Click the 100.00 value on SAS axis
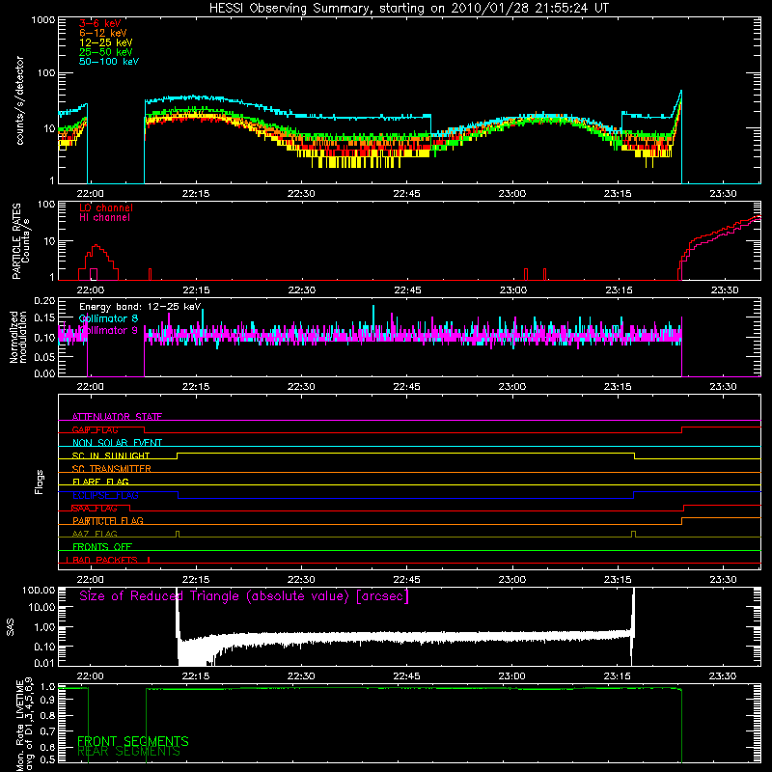 pyautogui.click(x=39, y=590)
